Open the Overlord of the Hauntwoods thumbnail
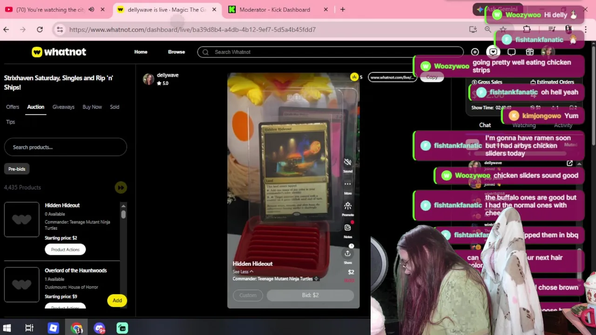Viewport: 596px width, 335px height. pos(22,284)
